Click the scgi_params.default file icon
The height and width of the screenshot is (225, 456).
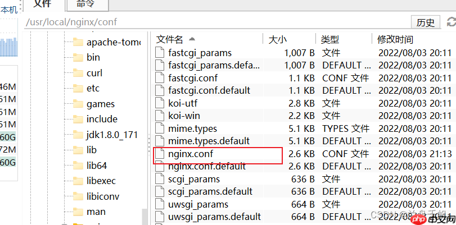click(160, 191)
